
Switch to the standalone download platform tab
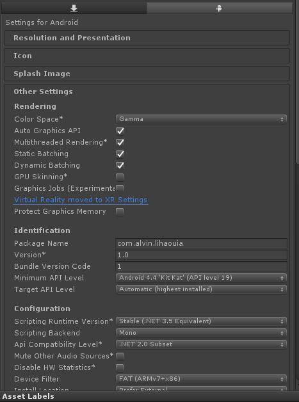(x=74, y=8)
